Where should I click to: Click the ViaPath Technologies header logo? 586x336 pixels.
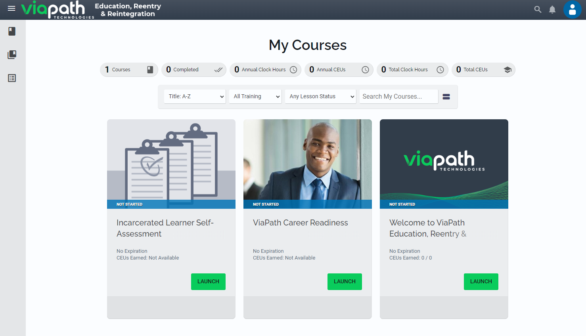tap(57, 10)
